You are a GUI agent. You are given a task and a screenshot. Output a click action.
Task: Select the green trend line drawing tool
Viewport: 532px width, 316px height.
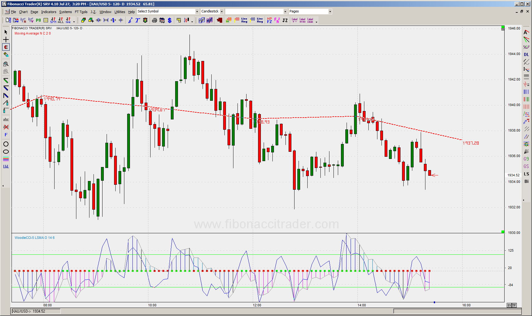6,81
